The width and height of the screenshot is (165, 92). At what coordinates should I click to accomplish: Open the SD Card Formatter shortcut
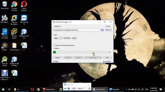pos(5,34)
